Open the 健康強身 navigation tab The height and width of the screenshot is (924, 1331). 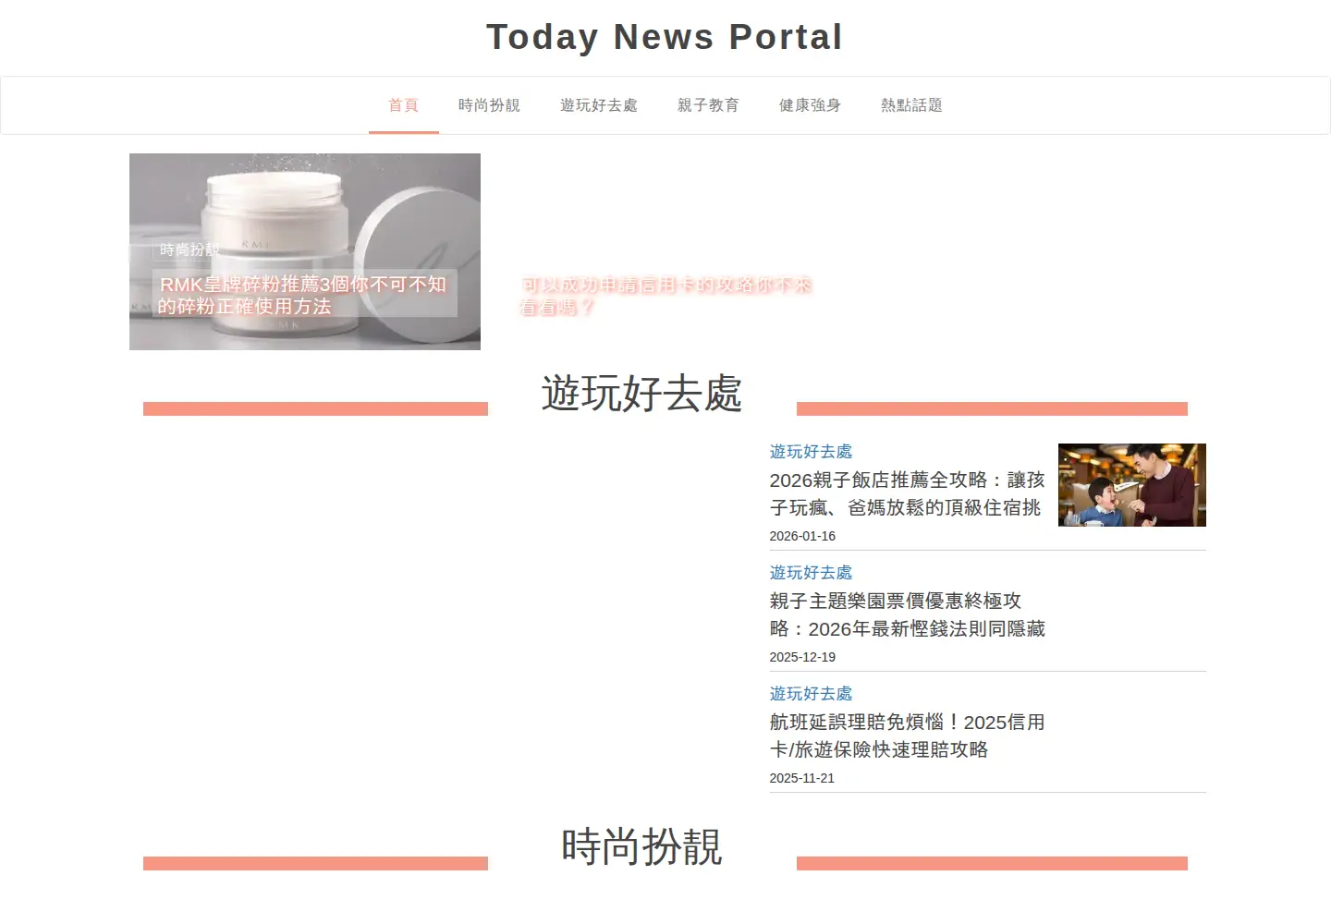[810, 105]
